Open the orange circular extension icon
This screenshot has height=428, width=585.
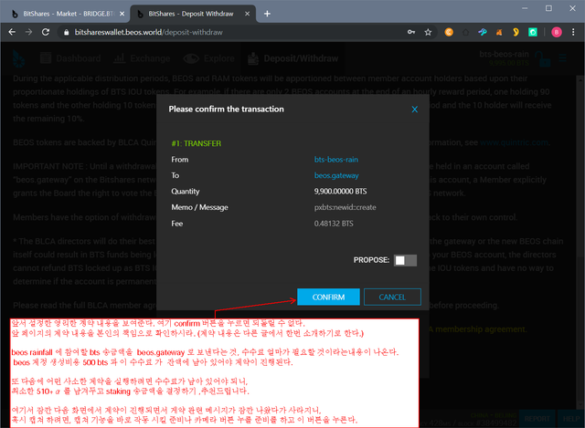coord(449,32)
